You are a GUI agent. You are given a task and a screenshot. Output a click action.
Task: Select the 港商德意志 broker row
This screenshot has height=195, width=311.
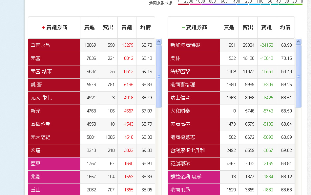point(231,137)
